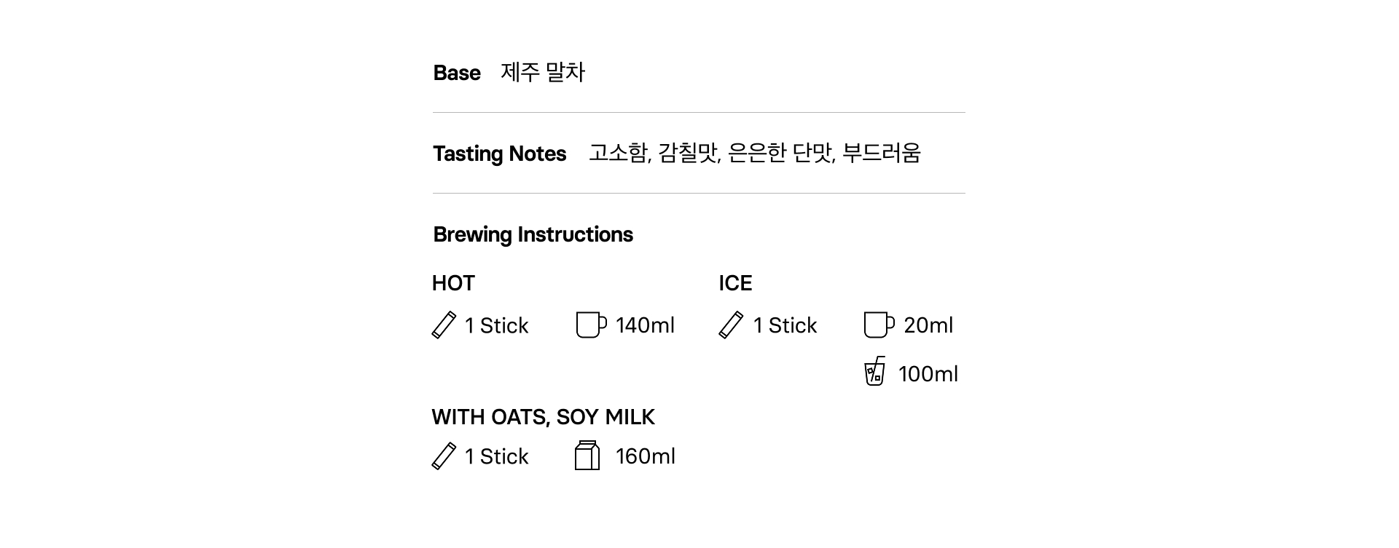Click the 100ml ice amount text
1399x548 pixels.
click(x=928, y=374)
